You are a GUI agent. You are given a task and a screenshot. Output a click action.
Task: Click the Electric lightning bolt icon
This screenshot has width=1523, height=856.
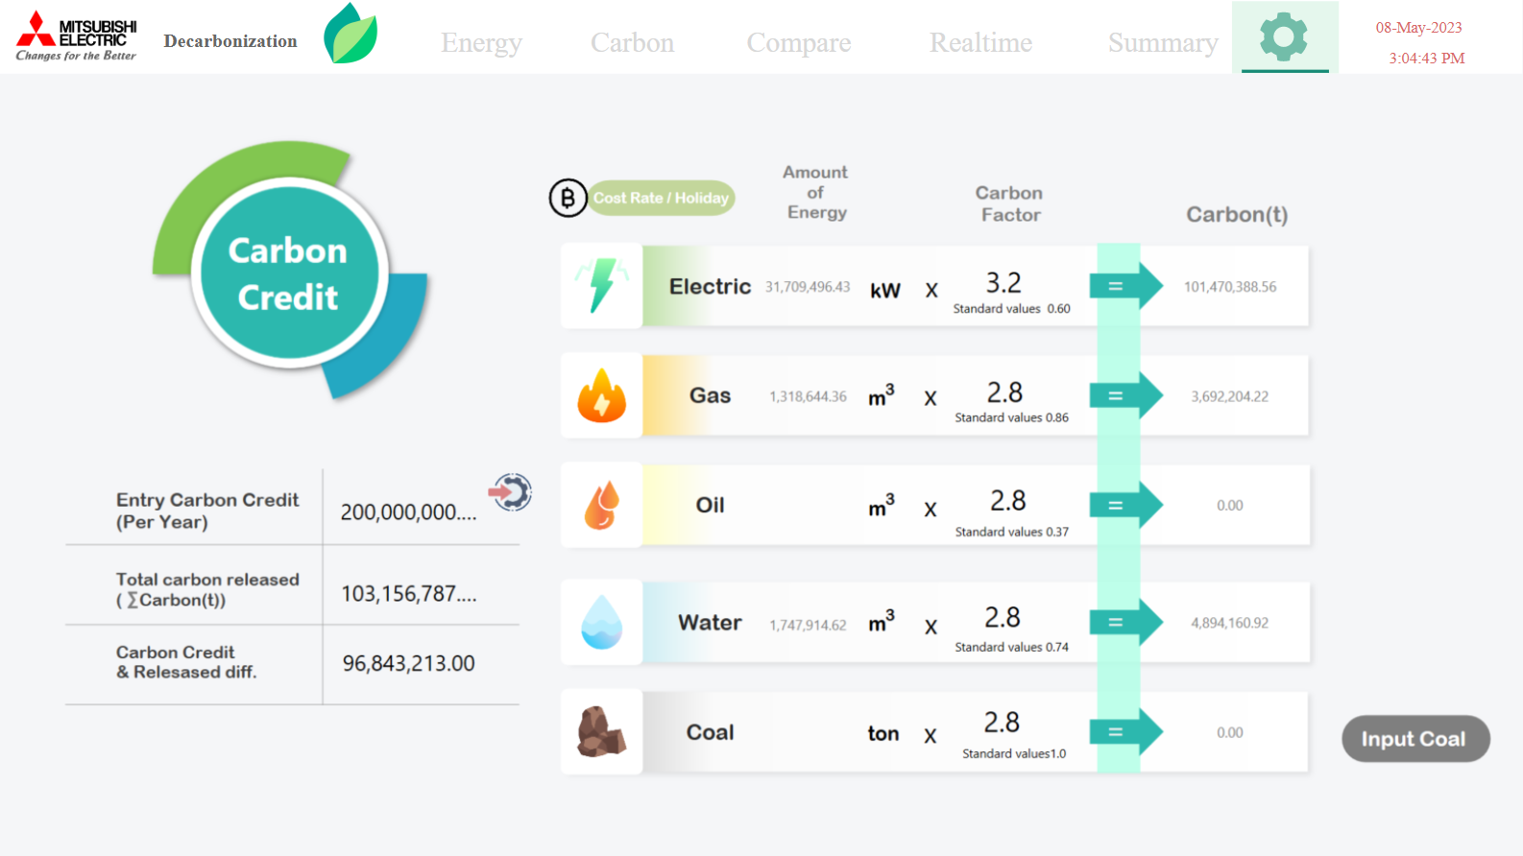point(602,286)
